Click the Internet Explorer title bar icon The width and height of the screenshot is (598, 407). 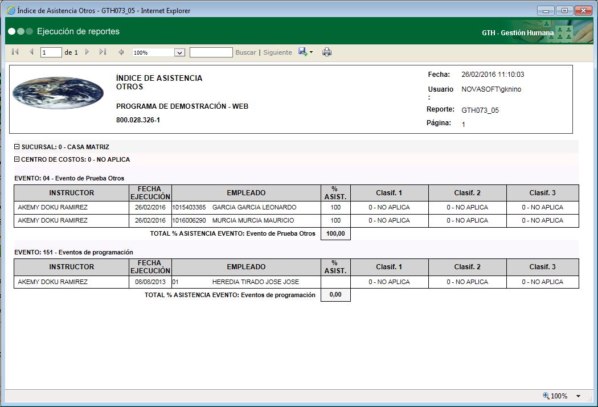pyautogui.click(x=10, y=10)
